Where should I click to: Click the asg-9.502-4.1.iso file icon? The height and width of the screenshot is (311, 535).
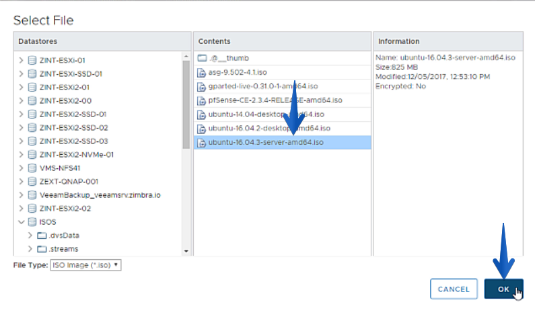(202, 73)
